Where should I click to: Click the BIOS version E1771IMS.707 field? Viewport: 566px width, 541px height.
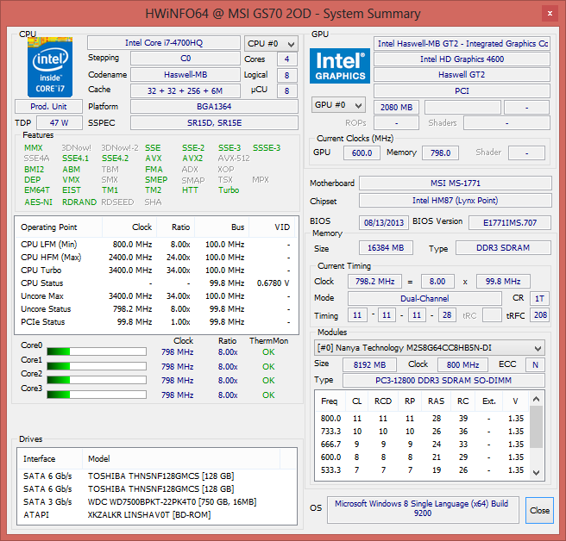coord(510,223)
